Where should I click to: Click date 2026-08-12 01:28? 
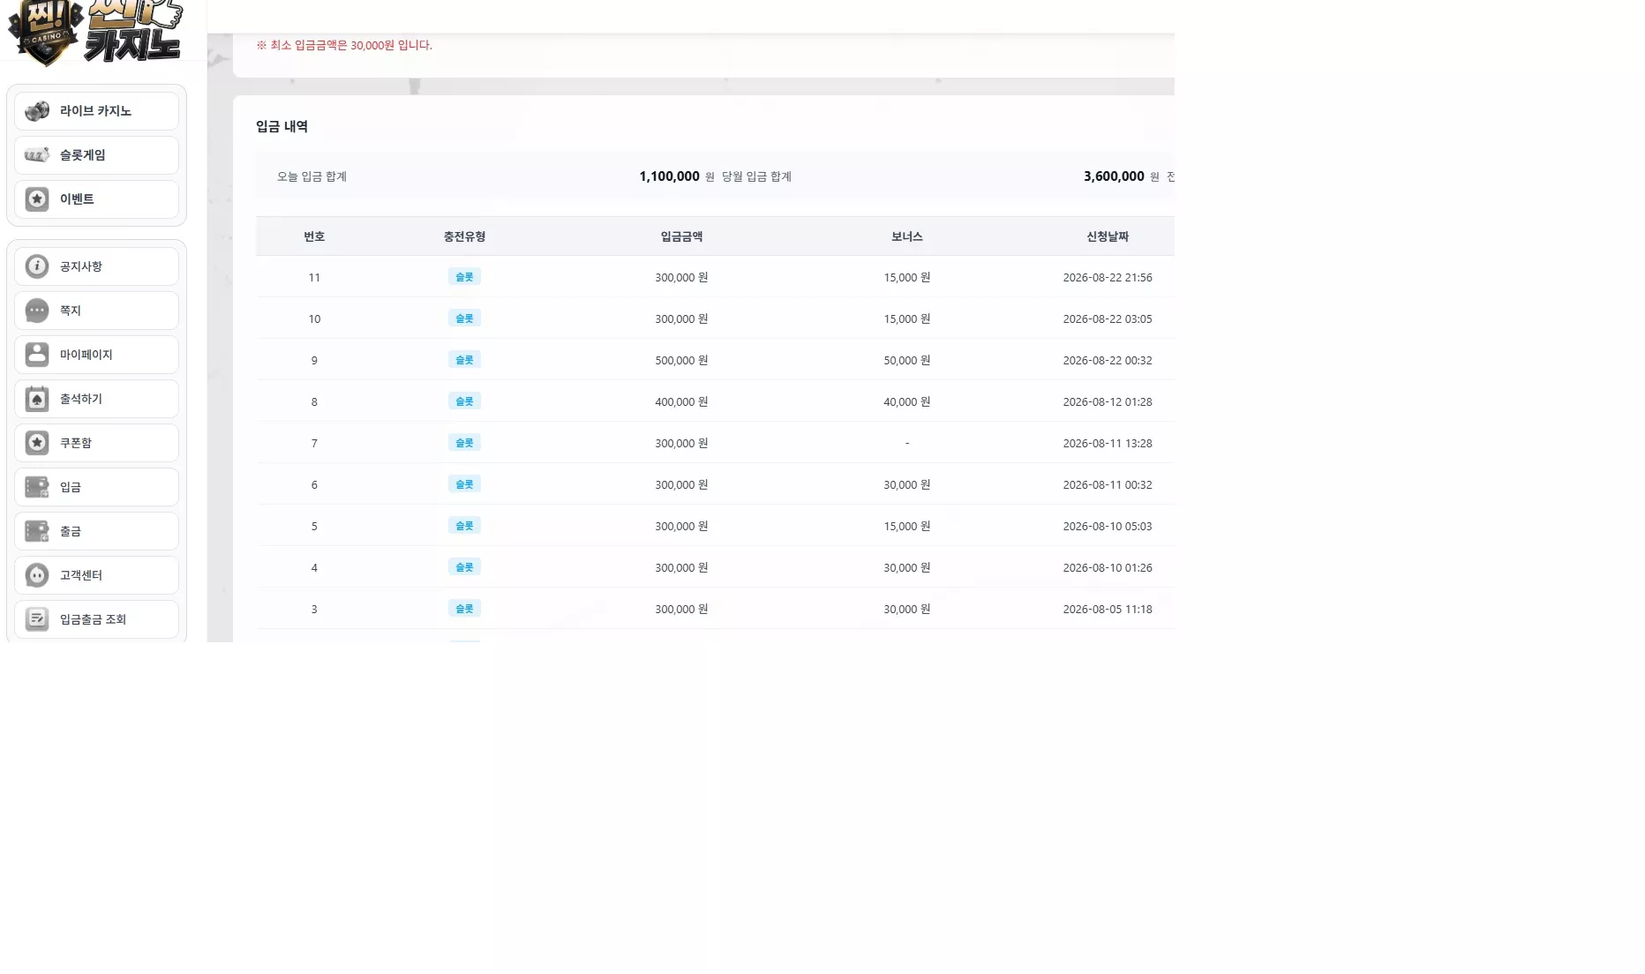point(1108,401)
